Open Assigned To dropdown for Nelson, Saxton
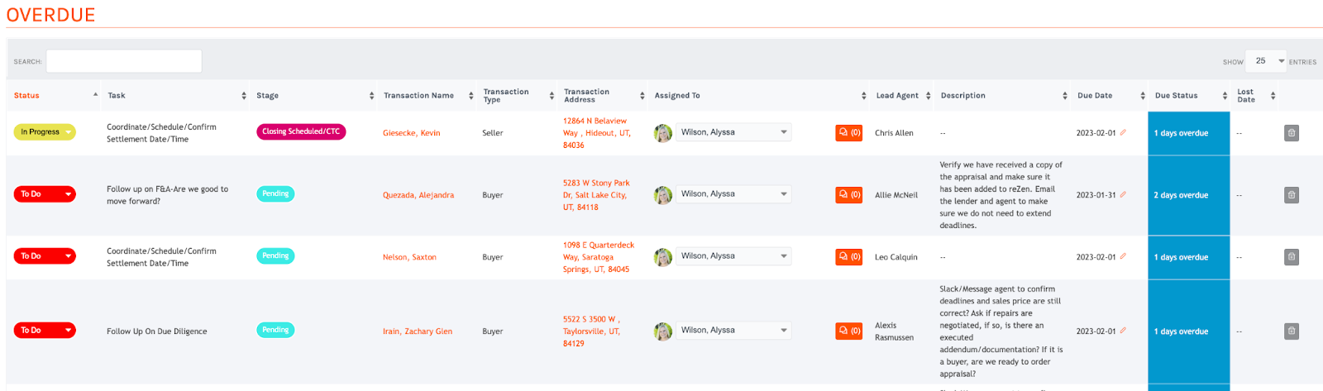The height and width of the screenshot is (391, 1323). click(733, 256)
